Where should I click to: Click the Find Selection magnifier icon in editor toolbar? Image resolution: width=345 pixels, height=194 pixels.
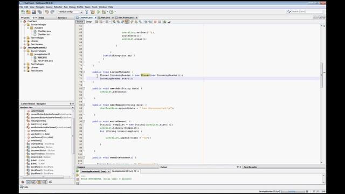[114, 22]
